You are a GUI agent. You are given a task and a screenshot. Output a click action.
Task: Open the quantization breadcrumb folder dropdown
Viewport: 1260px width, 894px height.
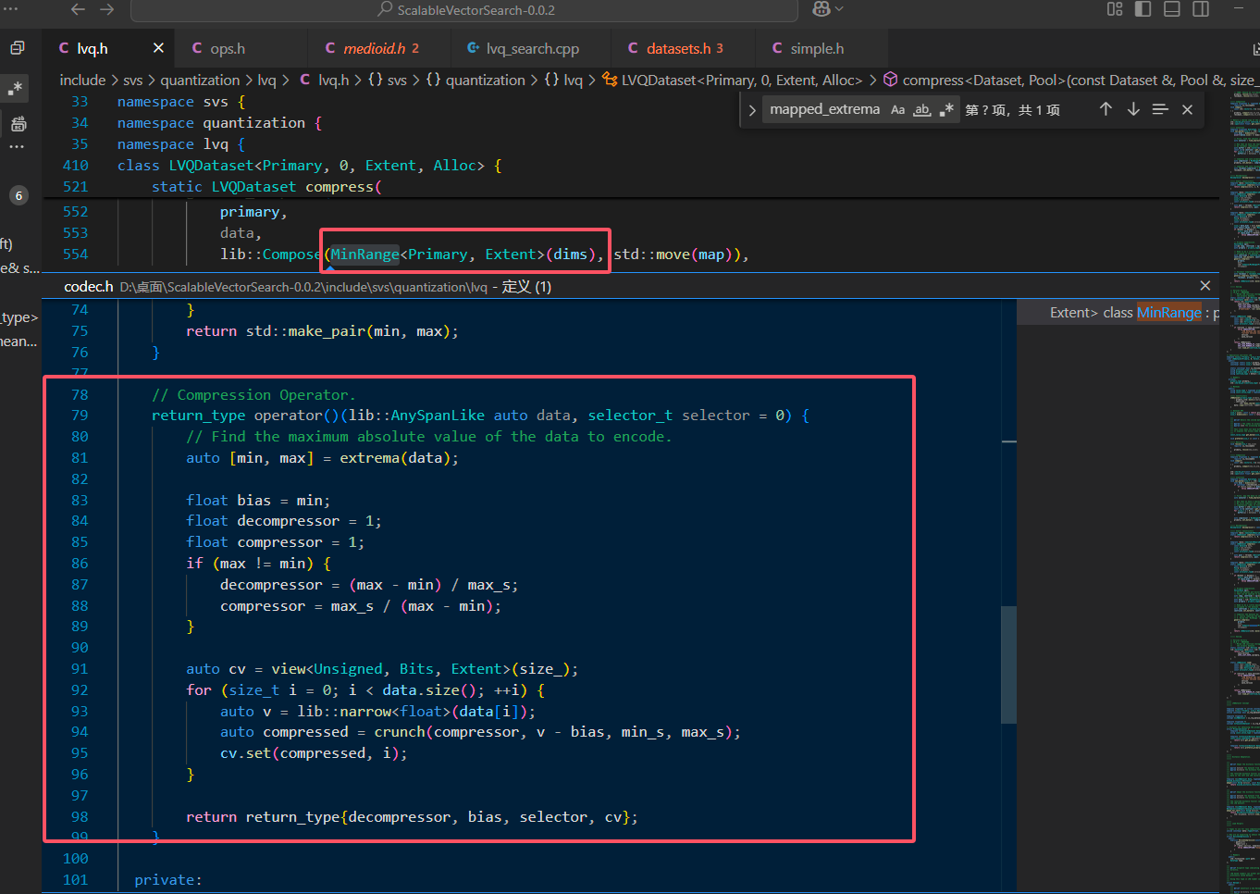tap(200, 81)
